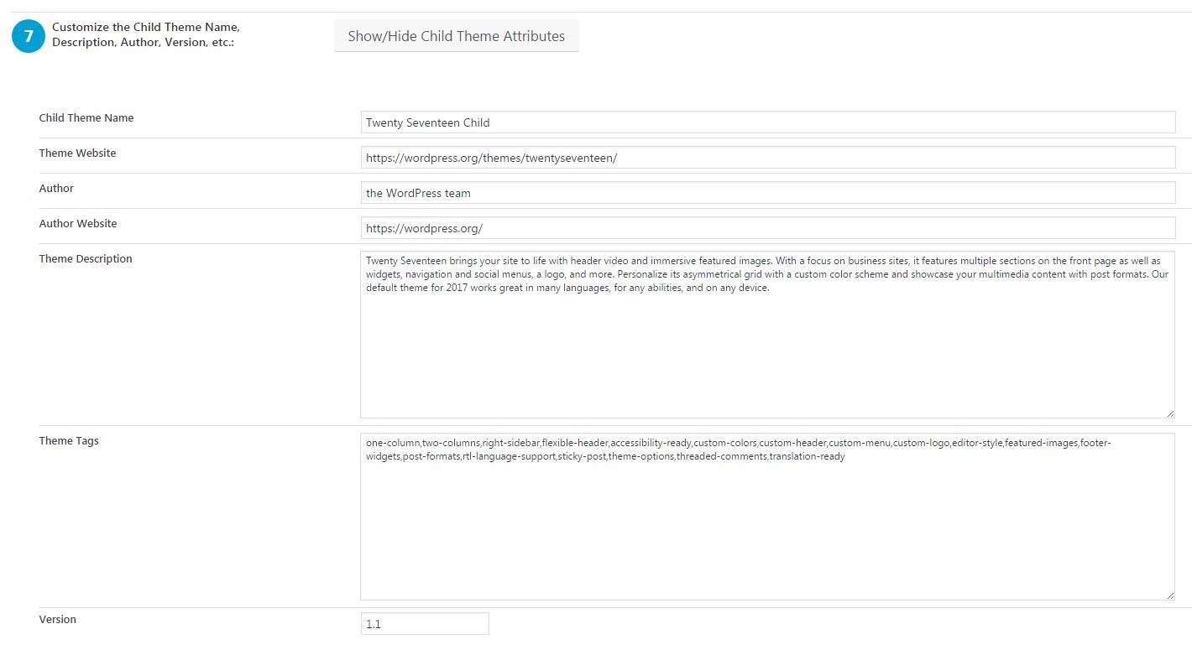Click the "Version" label
1192x655 pixels.
point(58,620)
